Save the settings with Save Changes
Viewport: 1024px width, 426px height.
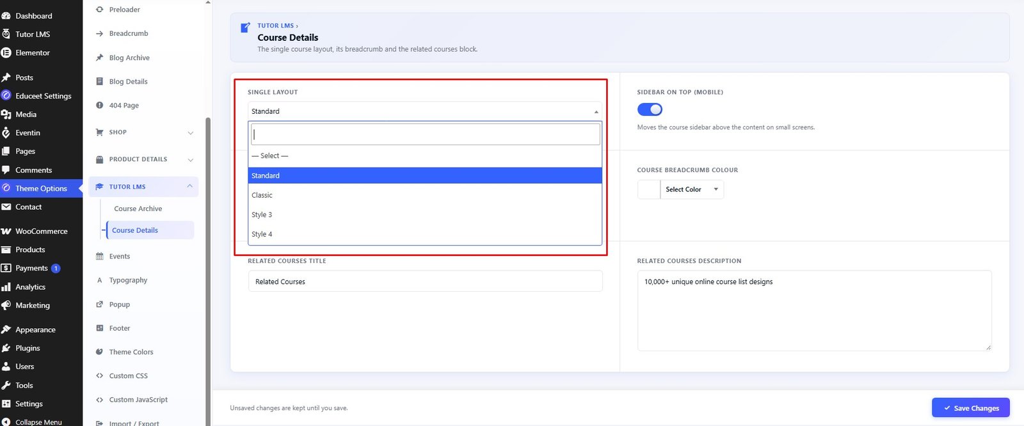point(971,408)
